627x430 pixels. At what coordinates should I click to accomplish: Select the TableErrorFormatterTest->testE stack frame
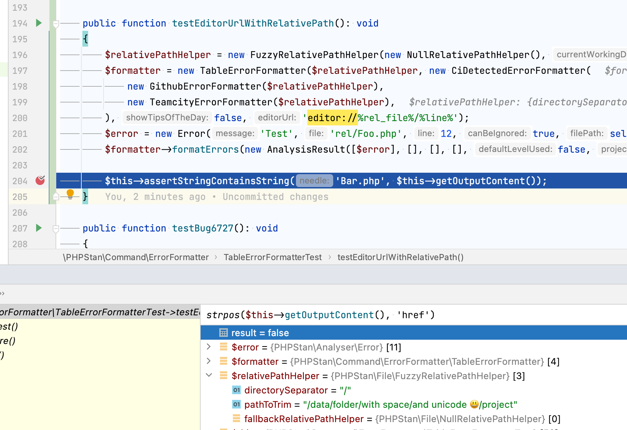(100, 312)
